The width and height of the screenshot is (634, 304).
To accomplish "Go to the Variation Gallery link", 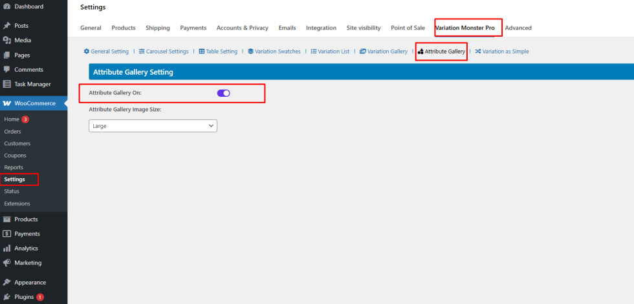I will pyautogui.click(x=388, y=52).
